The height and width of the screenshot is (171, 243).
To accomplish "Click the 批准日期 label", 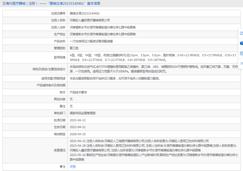I will click(x=60, y=120).
